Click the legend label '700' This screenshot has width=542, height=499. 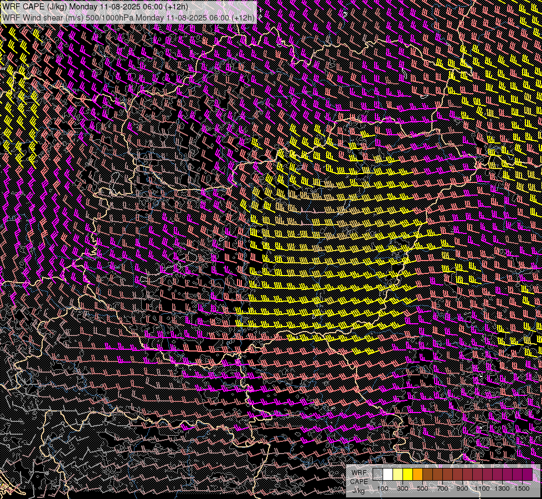(x=442, y=488)
